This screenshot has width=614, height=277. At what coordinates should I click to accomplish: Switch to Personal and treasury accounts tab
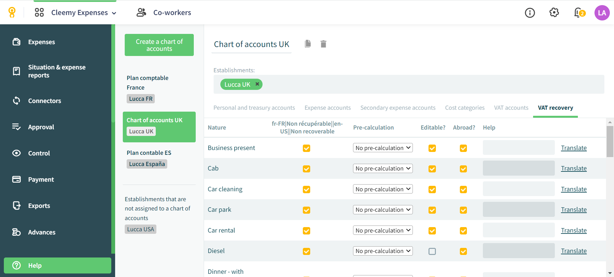click(x=254, y=108)
